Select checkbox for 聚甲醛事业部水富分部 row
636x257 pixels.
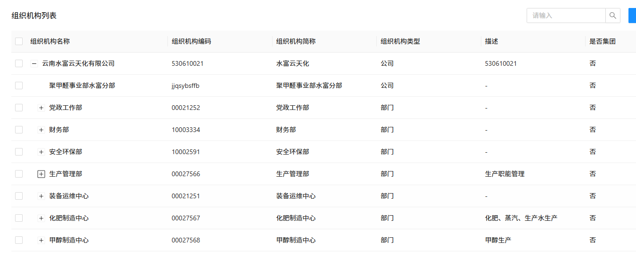coord(19,86)
